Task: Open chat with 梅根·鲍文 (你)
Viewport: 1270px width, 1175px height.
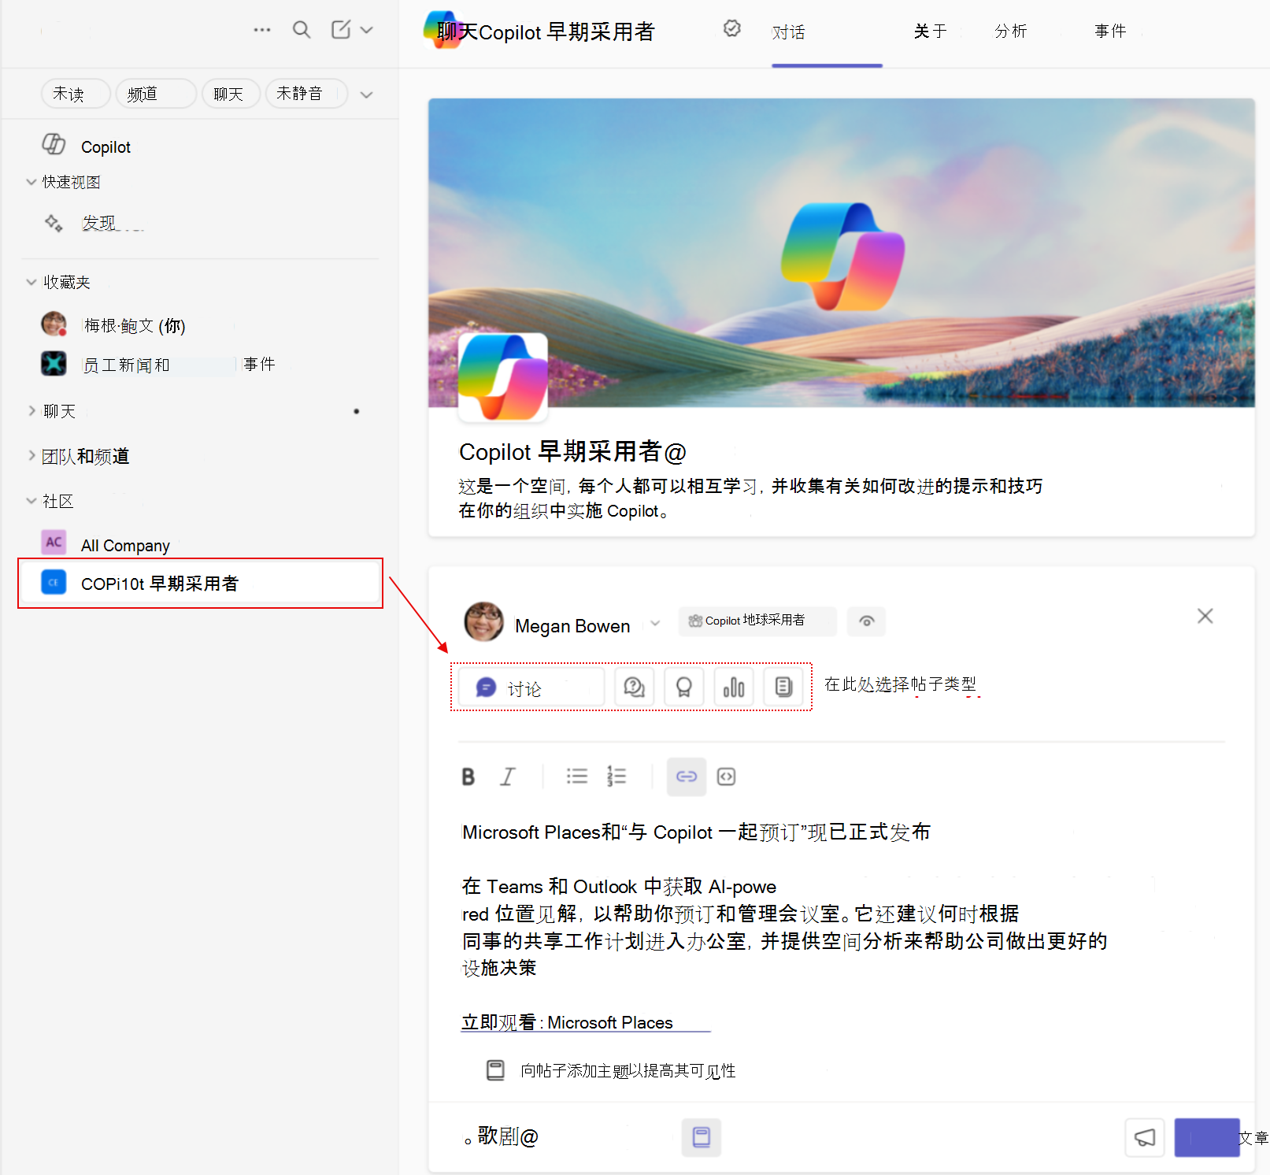Action: [x=134, y=325]
